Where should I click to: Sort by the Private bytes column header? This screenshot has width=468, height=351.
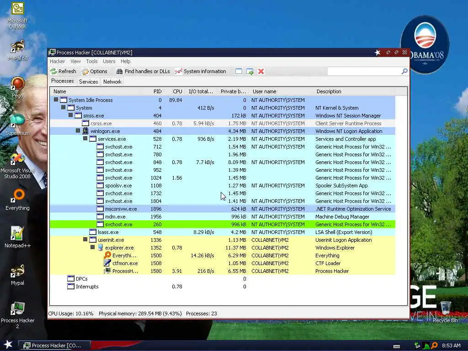pyautogui.click(x=233, y=91)
